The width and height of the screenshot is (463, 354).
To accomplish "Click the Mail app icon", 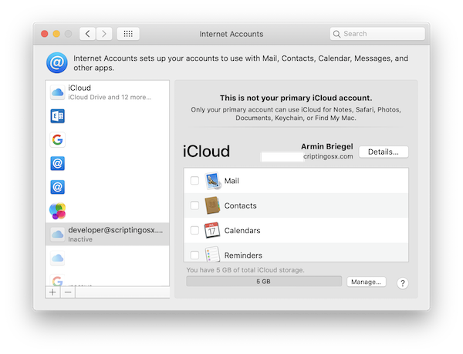I will (213, 181).
